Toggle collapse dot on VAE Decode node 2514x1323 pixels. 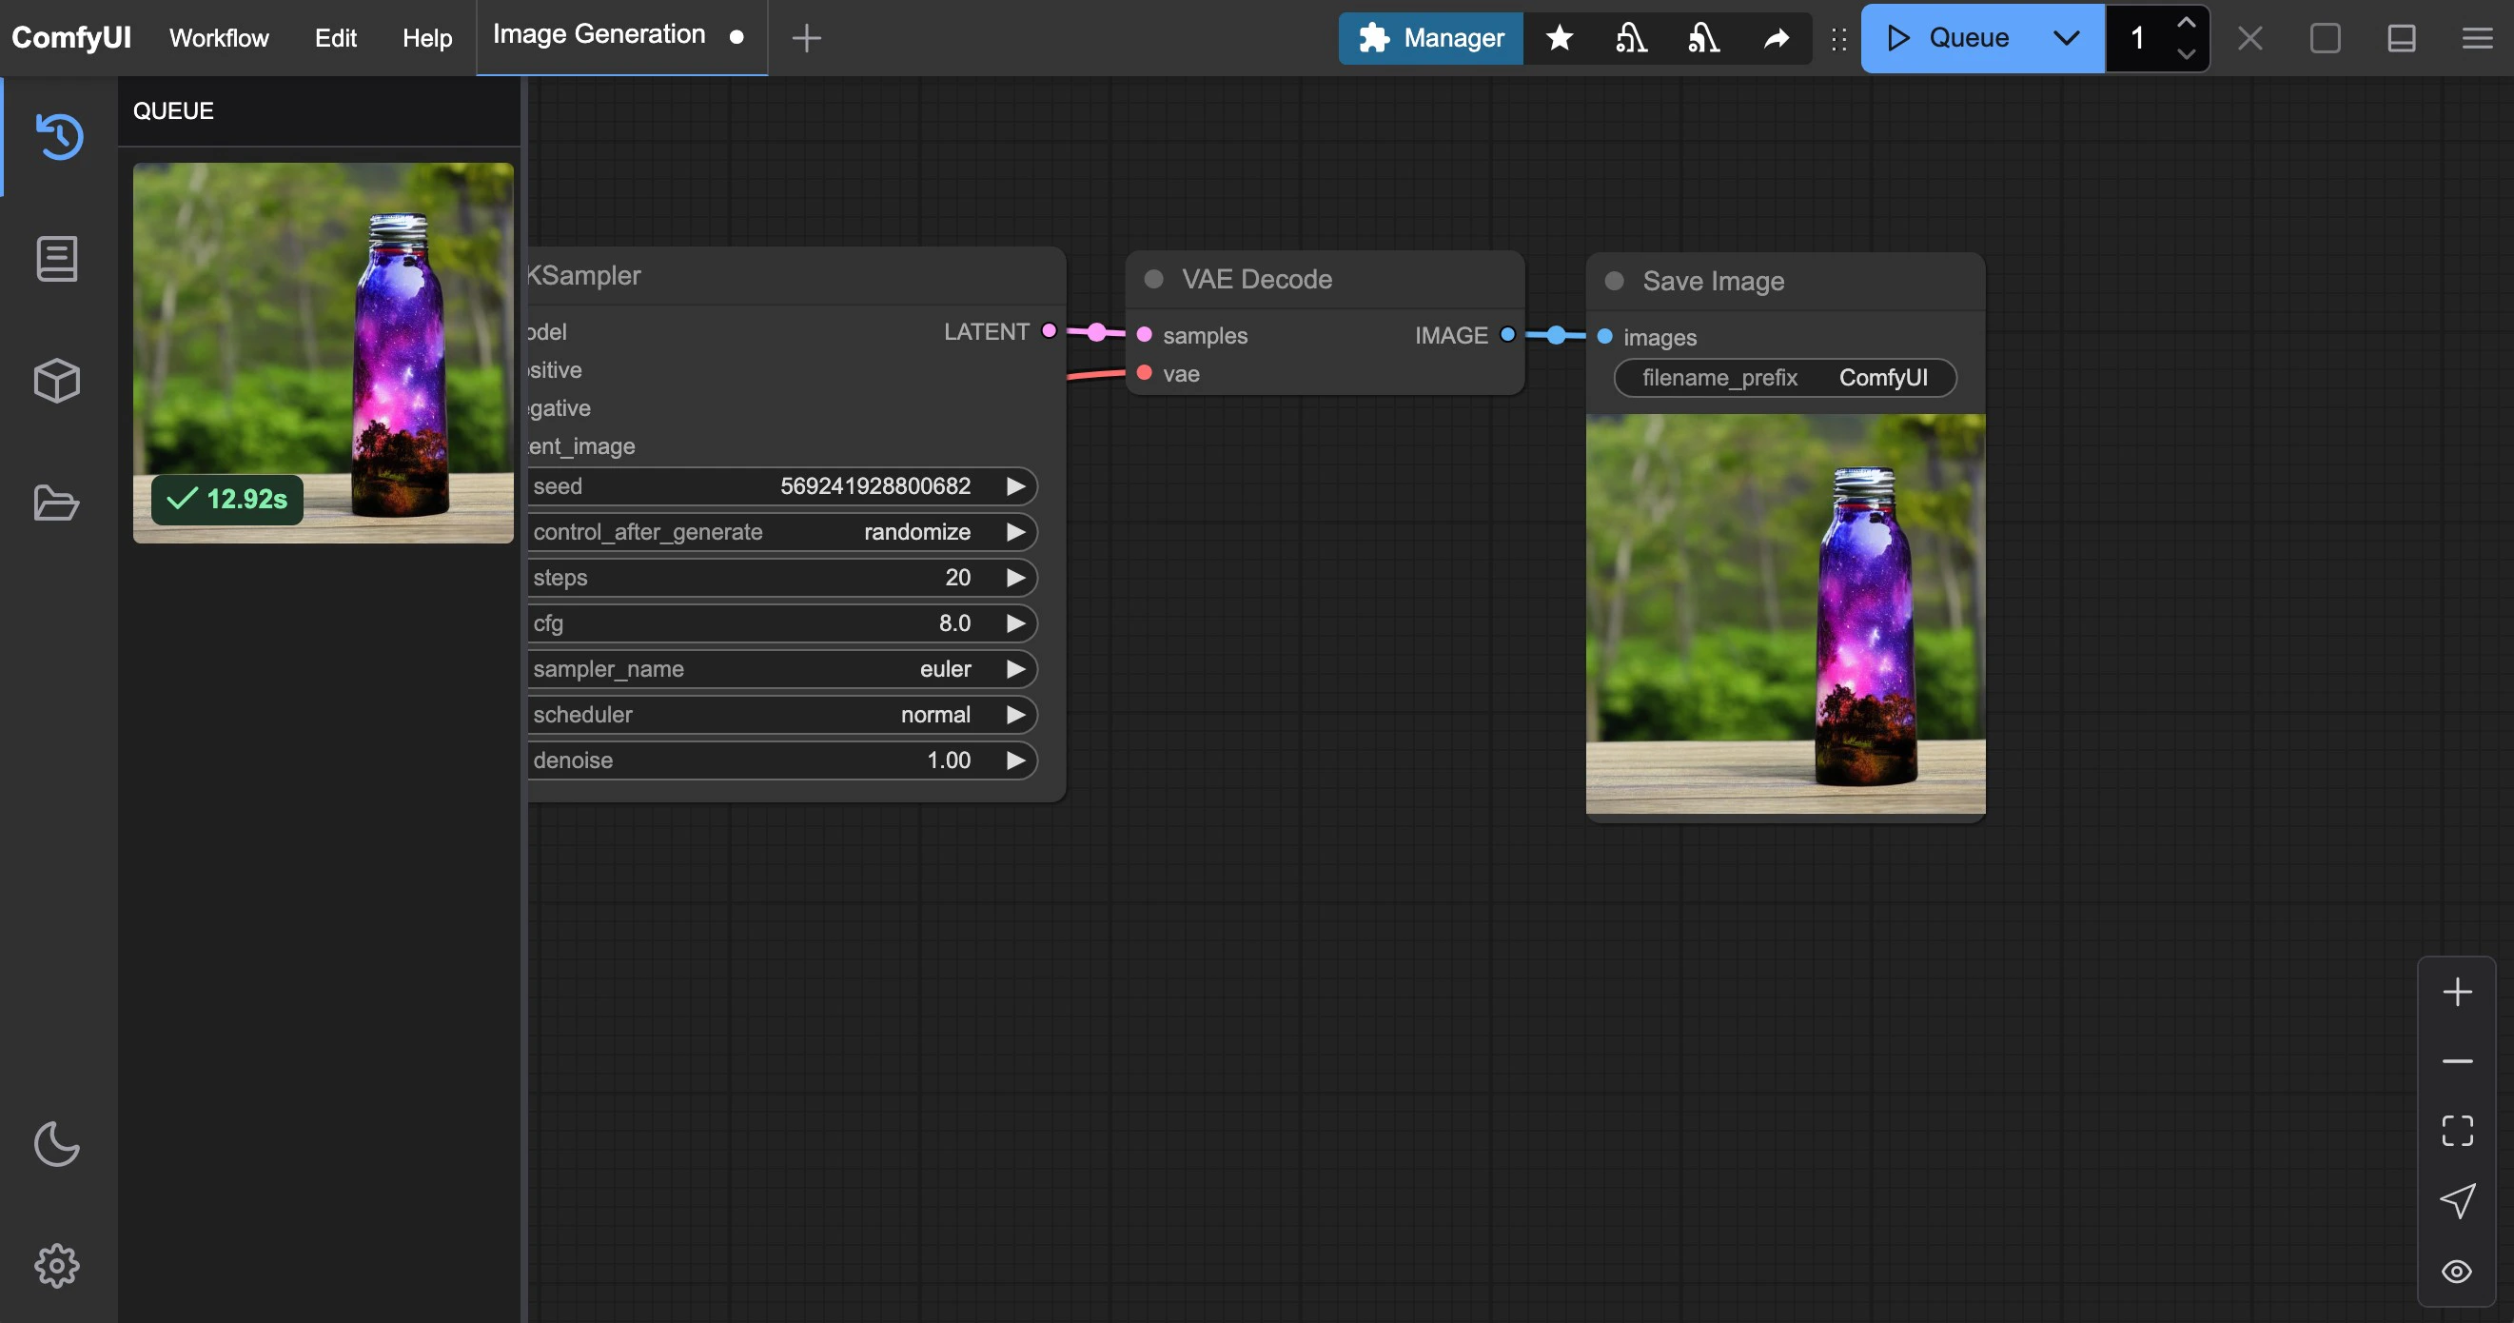tap(1153, 279)
